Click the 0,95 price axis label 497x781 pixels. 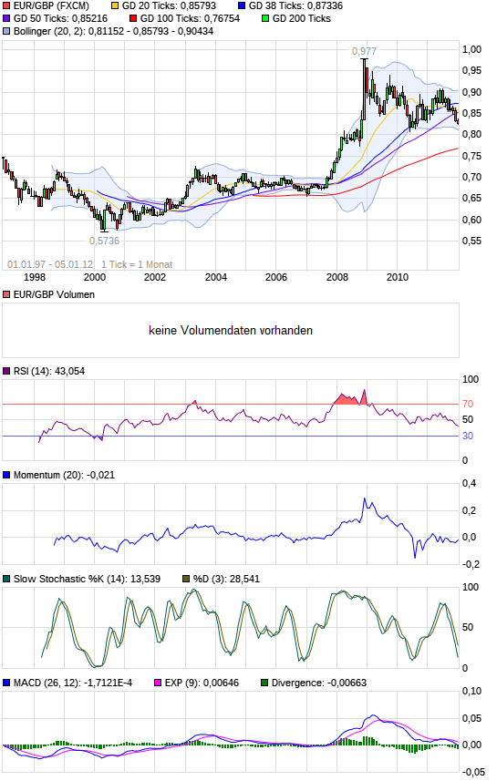471,71
